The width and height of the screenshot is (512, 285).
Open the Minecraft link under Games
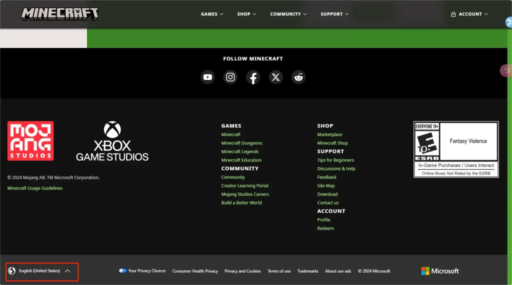(231, 134)
